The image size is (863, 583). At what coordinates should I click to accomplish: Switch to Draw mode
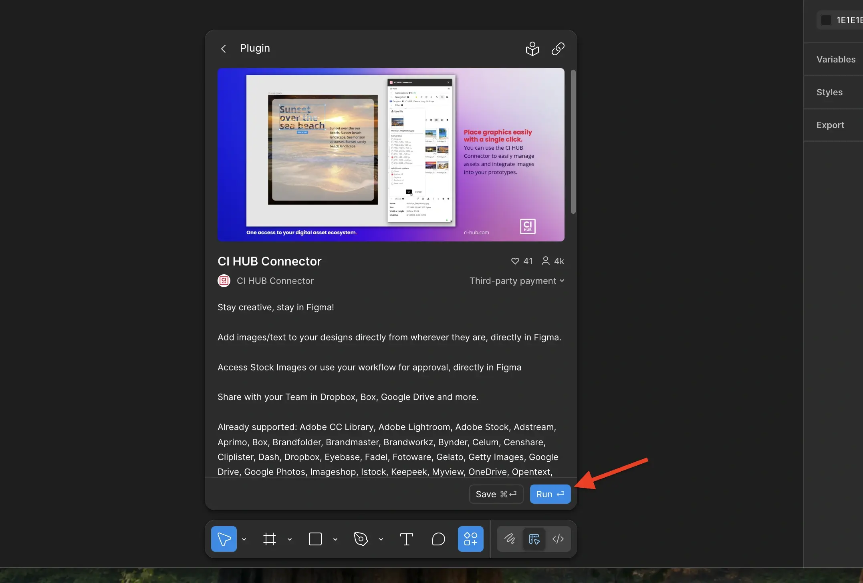[510, 539]
